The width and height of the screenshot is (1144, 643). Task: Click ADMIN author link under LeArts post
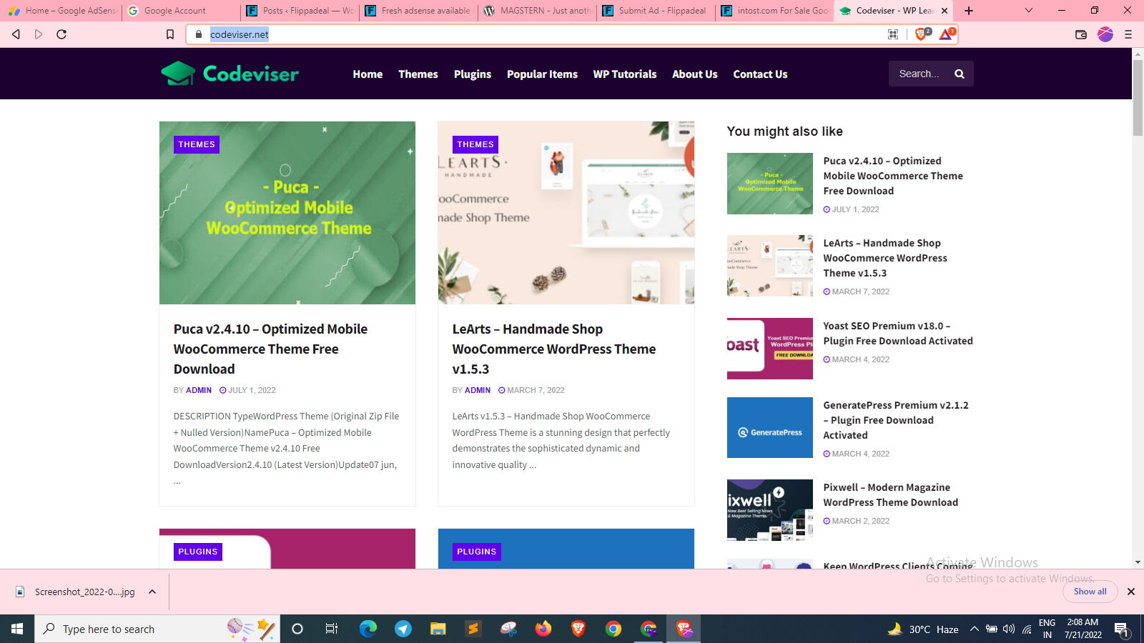point(478,390)
